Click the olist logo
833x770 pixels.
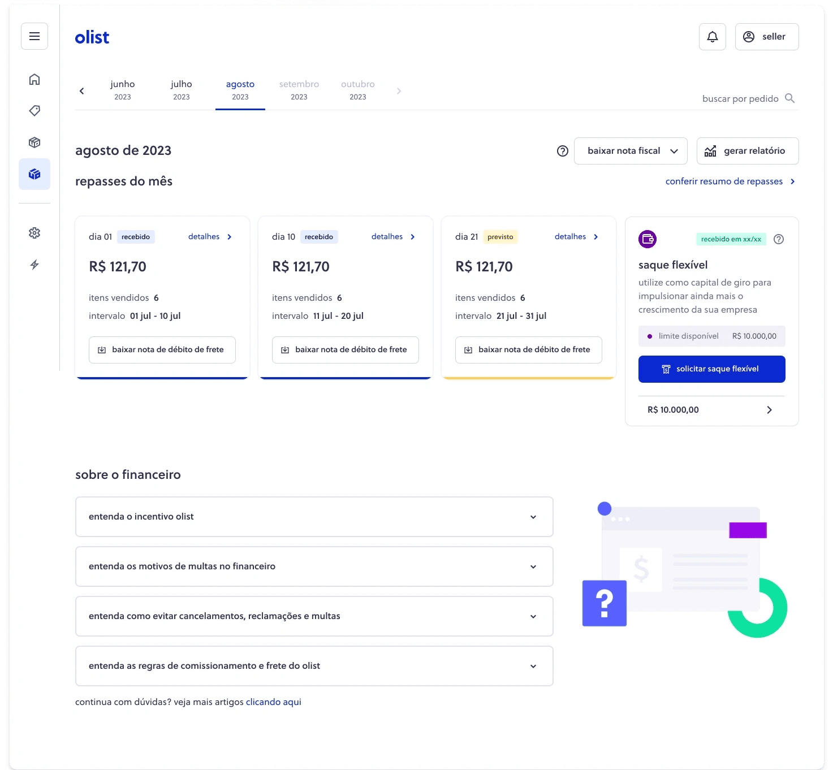tap(92, 37)
